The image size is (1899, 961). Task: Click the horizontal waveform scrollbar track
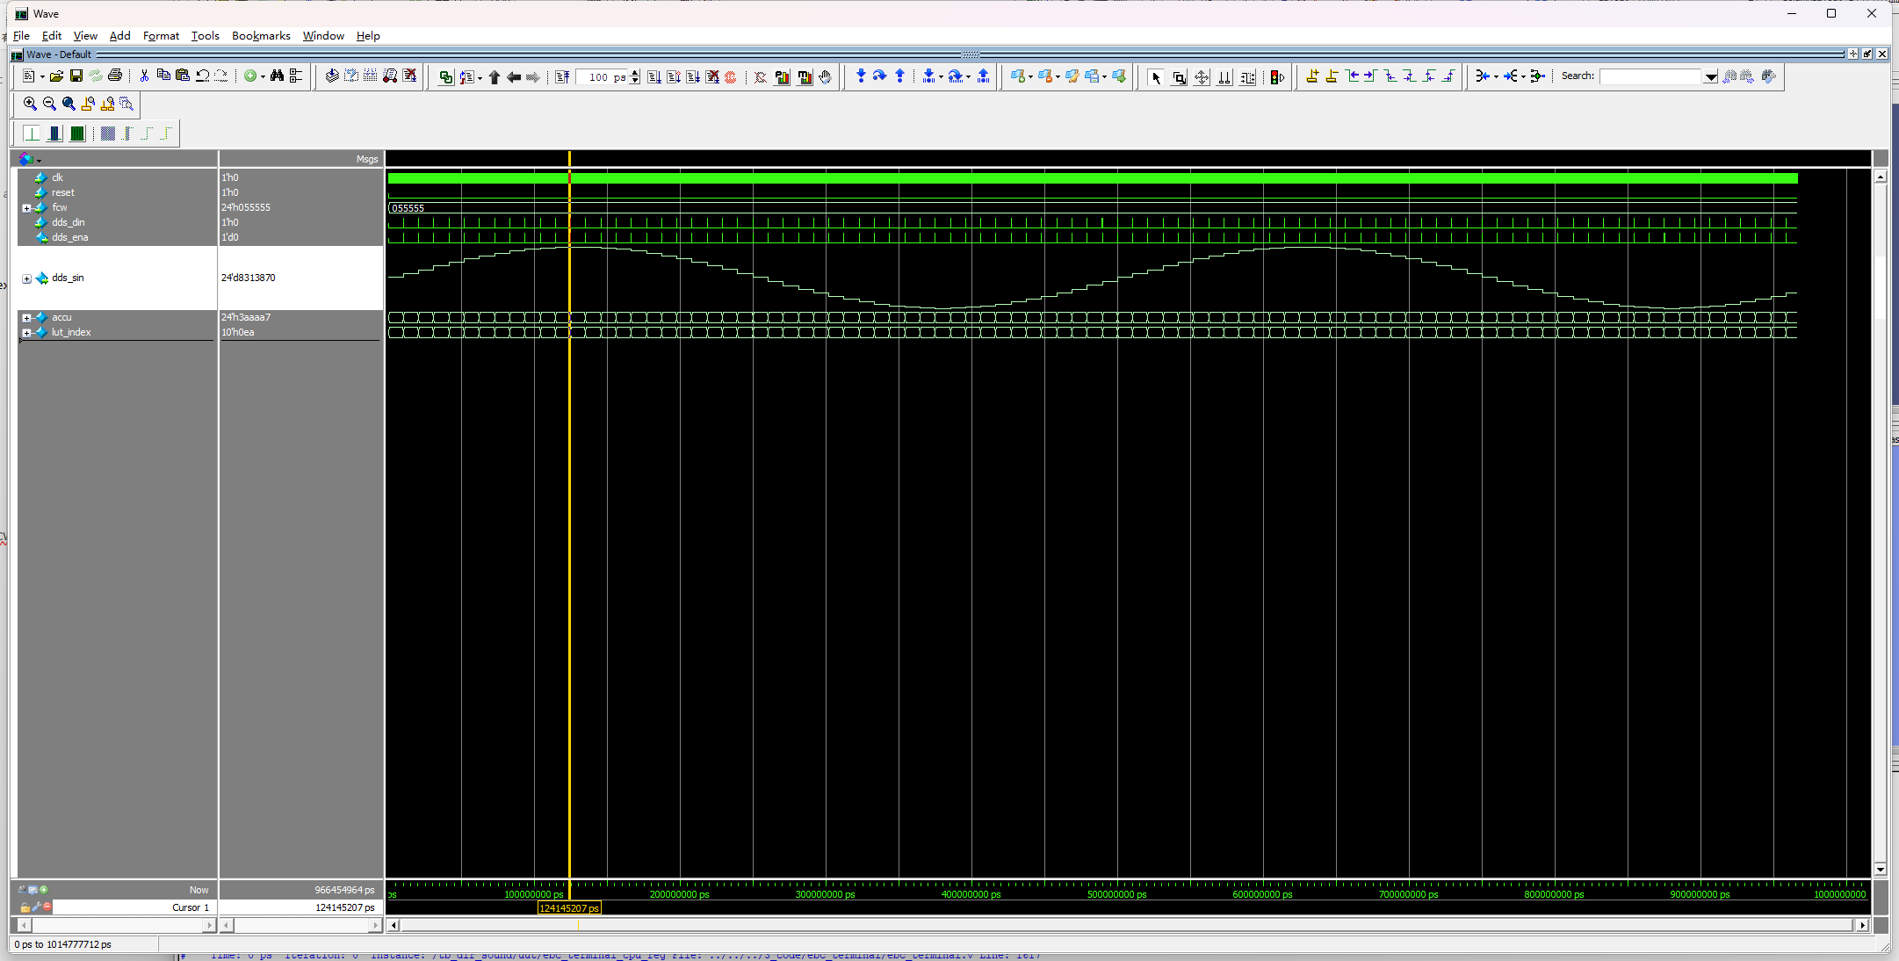[1124, 925]
